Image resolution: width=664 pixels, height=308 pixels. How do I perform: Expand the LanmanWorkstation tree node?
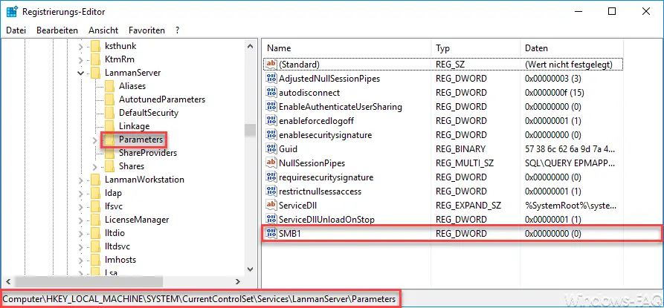pyautogui.click(x=81, y=180)
